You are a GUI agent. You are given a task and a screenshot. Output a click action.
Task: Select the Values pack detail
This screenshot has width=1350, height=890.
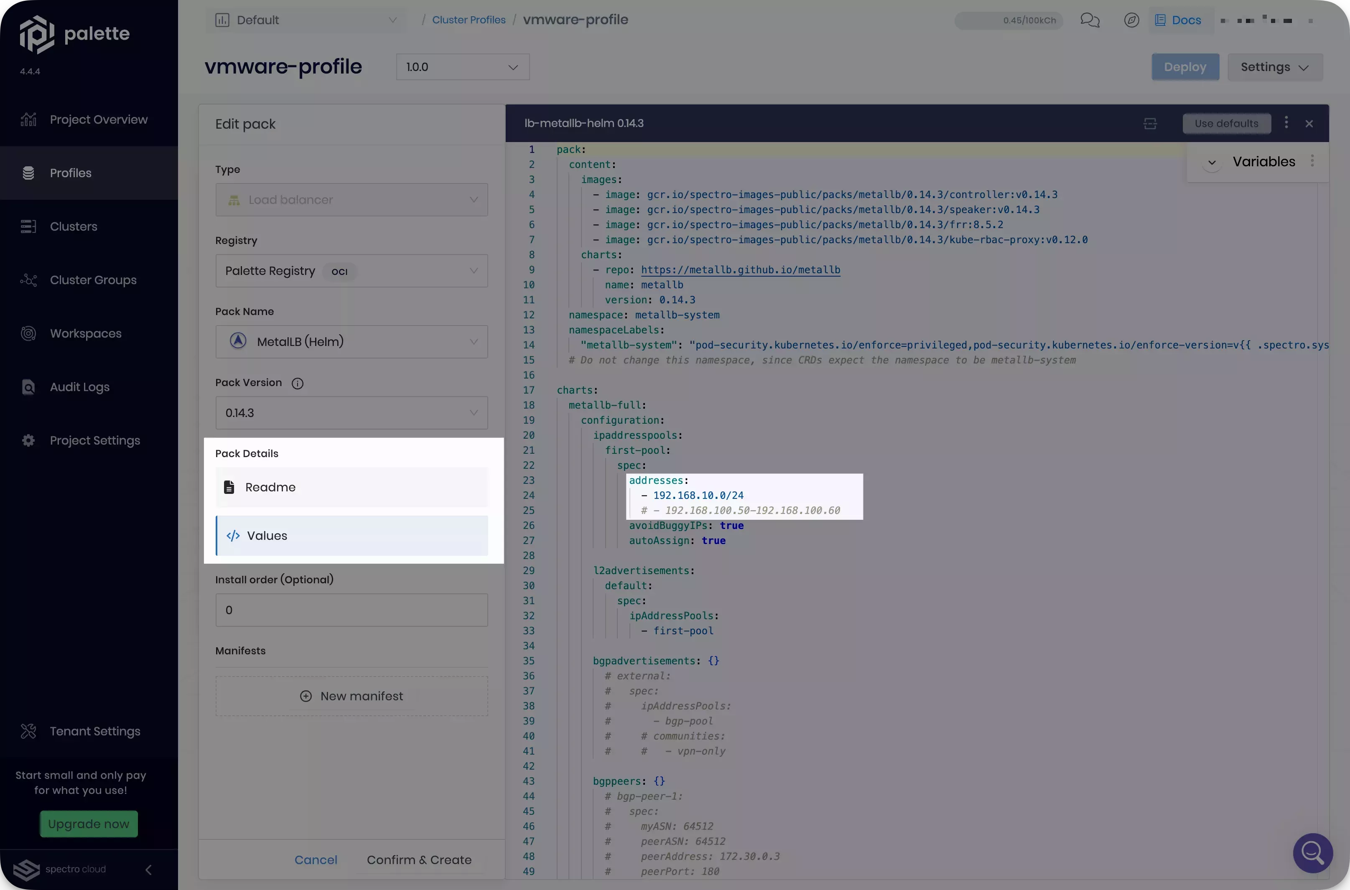coord(352,536)
